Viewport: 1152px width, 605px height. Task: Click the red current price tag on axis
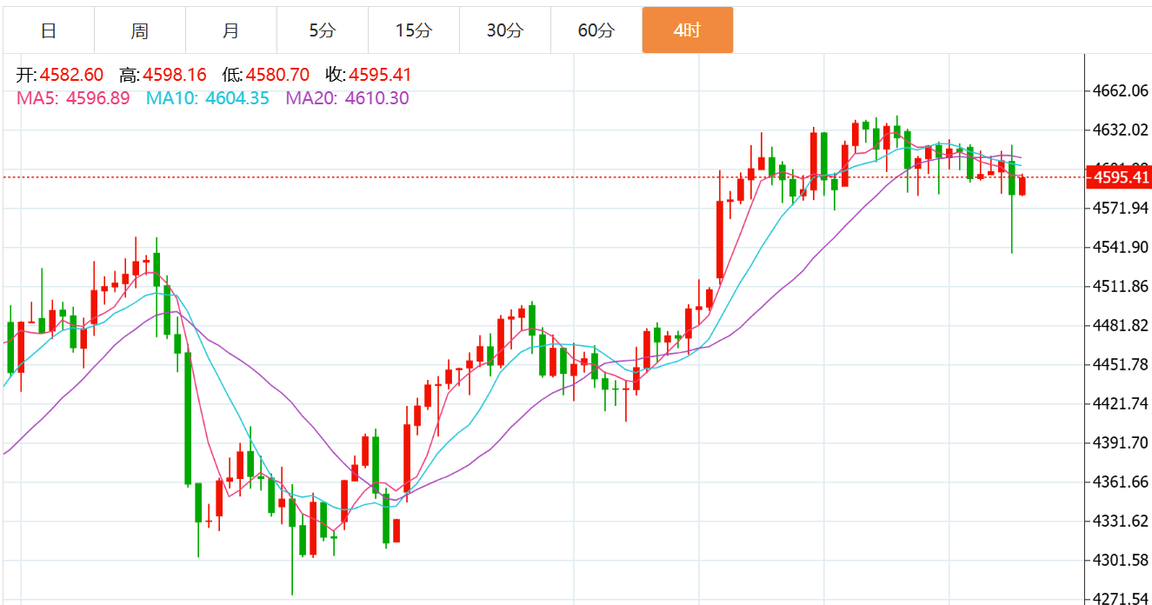point(1121,178)
